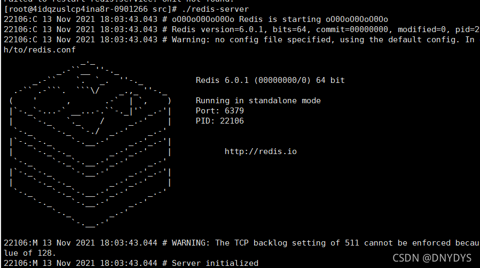
Task: Click the 'Redis is starting' log message
Action: (280, 19)
